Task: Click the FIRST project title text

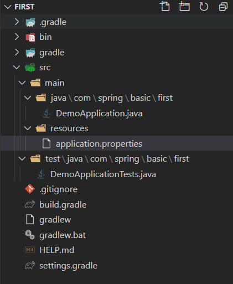Action: pos(24,7)
